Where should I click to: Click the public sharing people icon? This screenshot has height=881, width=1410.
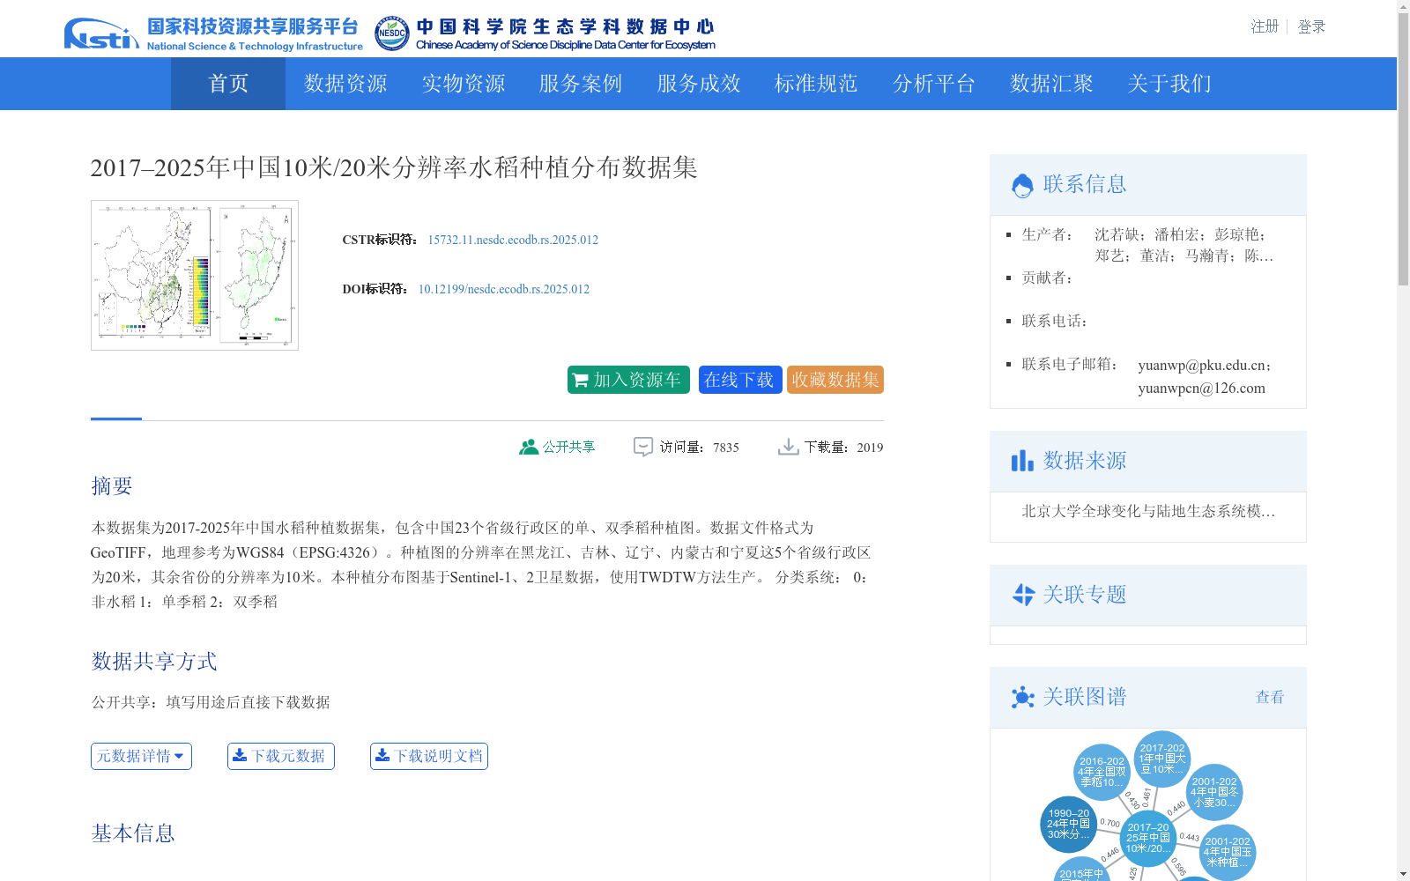coord(529,447)
